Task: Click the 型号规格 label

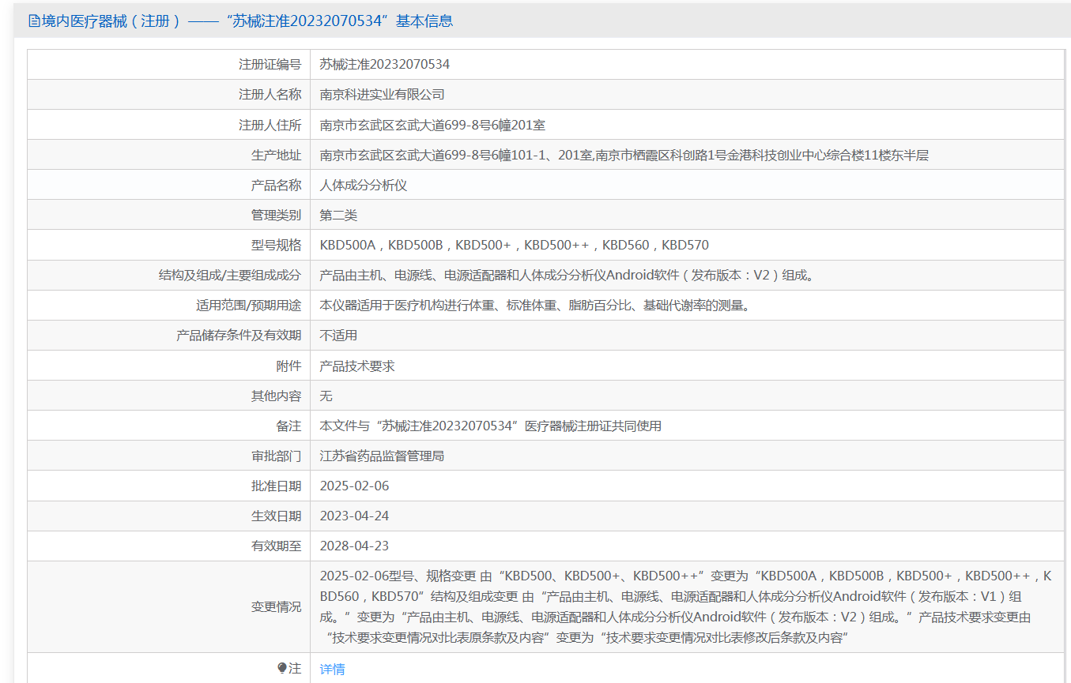Action: [x=277, y=245]
